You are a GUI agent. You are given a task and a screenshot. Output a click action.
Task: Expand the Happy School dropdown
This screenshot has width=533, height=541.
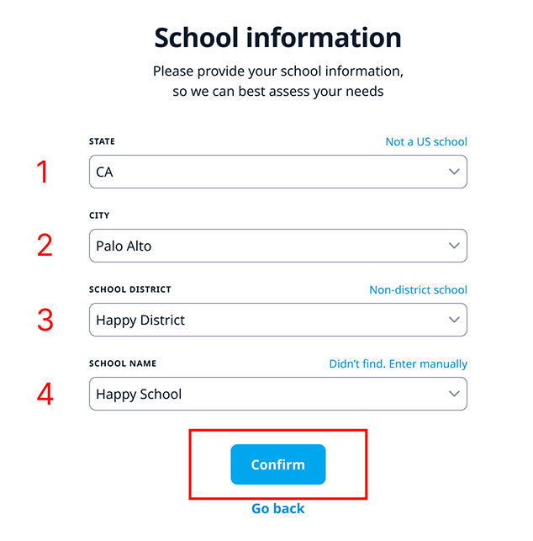pos(269,394)
